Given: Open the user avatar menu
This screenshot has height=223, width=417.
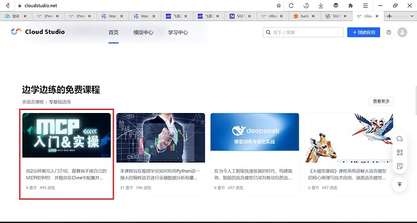Looking at the screenshot, I should (402, 33).
